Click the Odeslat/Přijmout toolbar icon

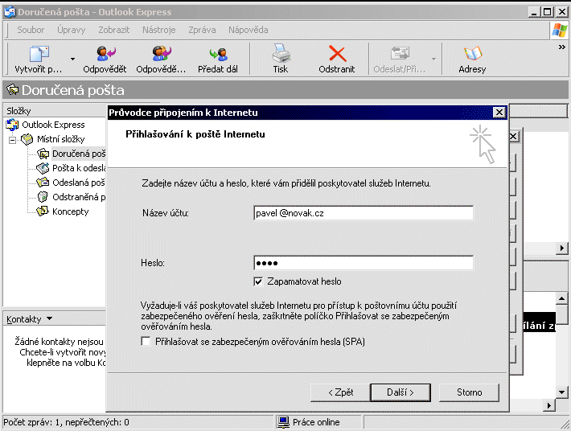pos(400,53)
